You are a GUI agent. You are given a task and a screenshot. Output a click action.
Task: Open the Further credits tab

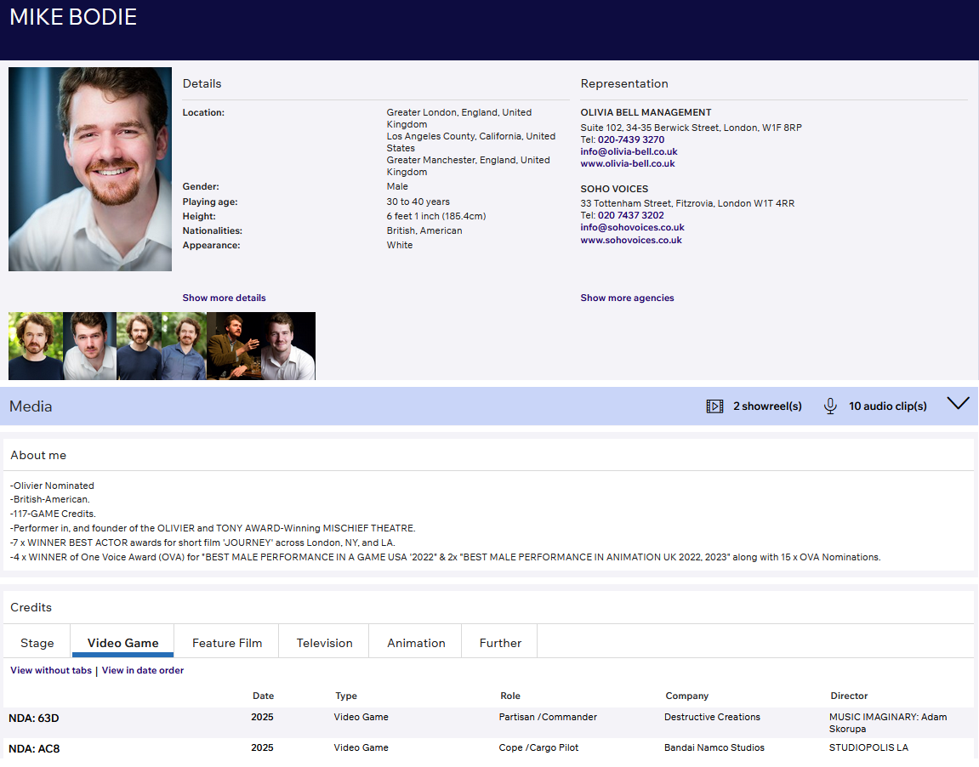(x=500, y=643)
